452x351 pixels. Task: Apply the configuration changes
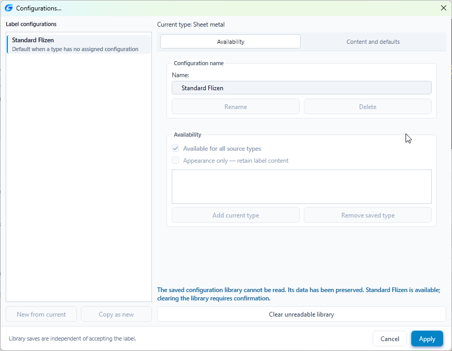click(427, 338)
